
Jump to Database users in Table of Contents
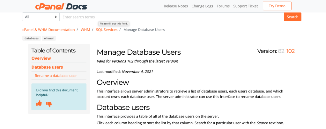[x=47, y=67]
